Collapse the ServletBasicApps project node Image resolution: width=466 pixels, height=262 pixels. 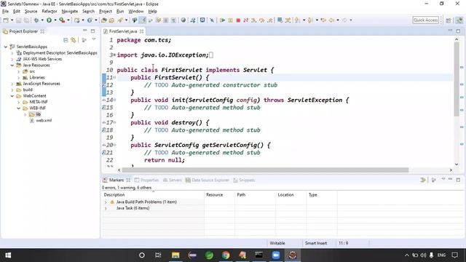tap(6, 47)
